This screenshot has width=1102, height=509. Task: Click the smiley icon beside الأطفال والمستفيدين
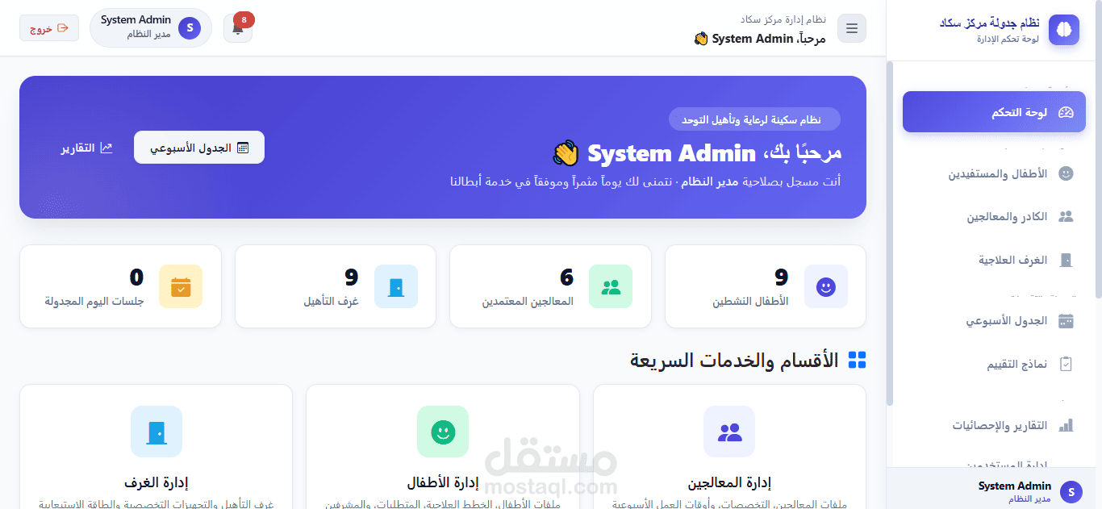coord(1066,173)
